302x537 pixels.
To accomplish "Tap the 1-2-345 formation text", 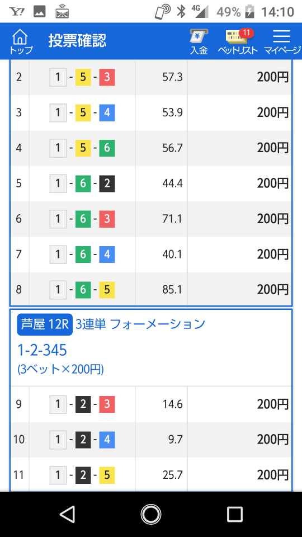I will [42, 350].
